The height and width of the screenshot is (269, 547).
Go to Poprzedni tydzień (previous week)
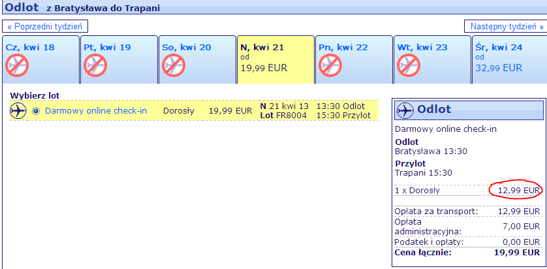(45, 26)
